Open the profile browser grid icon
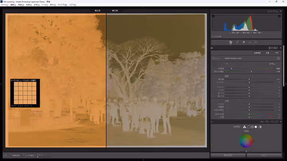Viewport: 287px width, 161px height. (278, 58)
